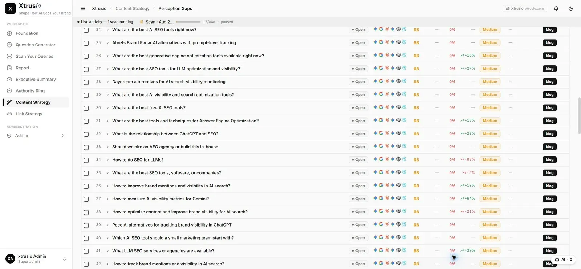Open the xtrusio.com workspace button
Screen dimensions: 581x269
pos(525,8)
